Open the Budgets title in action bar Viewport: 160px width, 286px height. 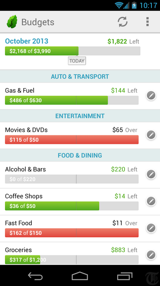(x=38, y=22)
